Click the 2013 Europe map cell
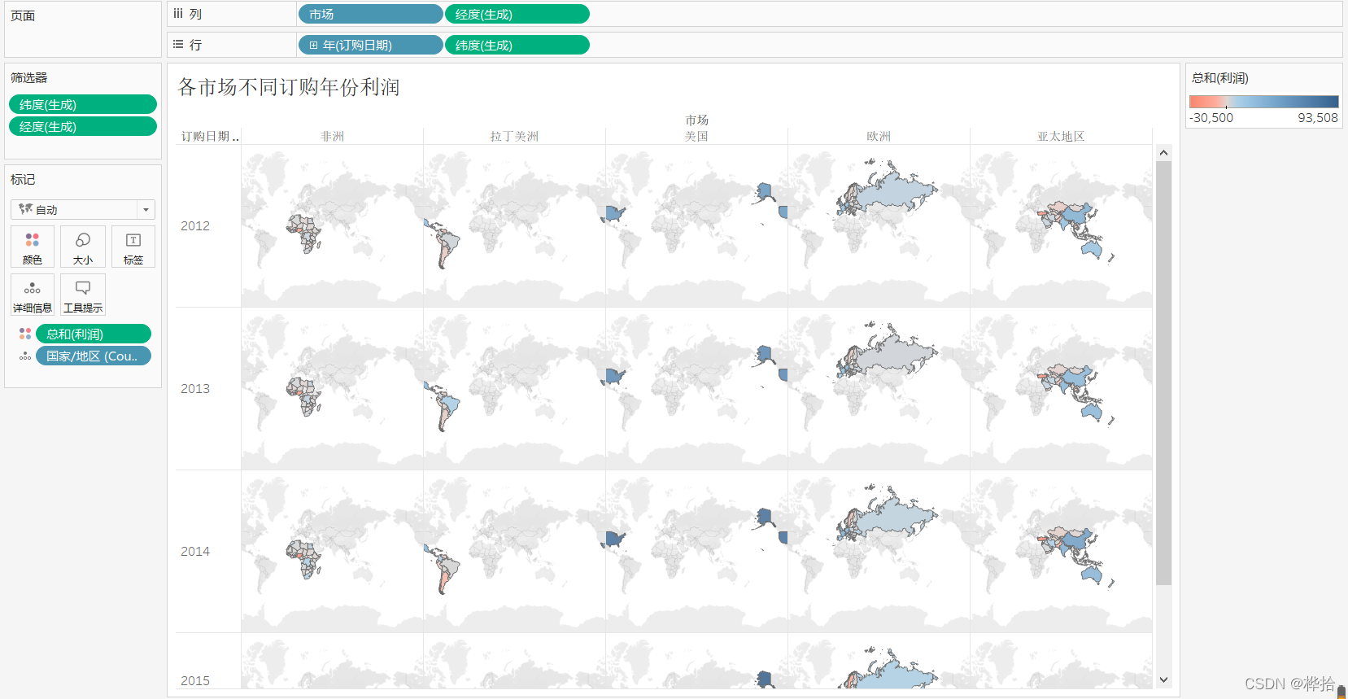 879,388
